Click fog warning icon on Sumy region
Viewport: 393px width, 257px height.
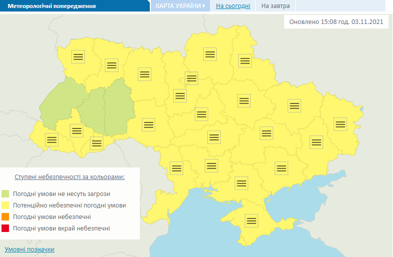pyautogui.click(x=245, y=60)
